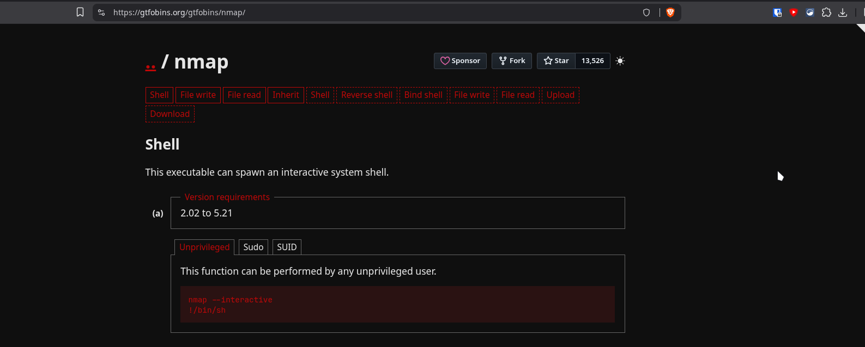This screenshot has width=865, height=347.
Task: Jump to the Inherit tag
Action: coord(286,95)
